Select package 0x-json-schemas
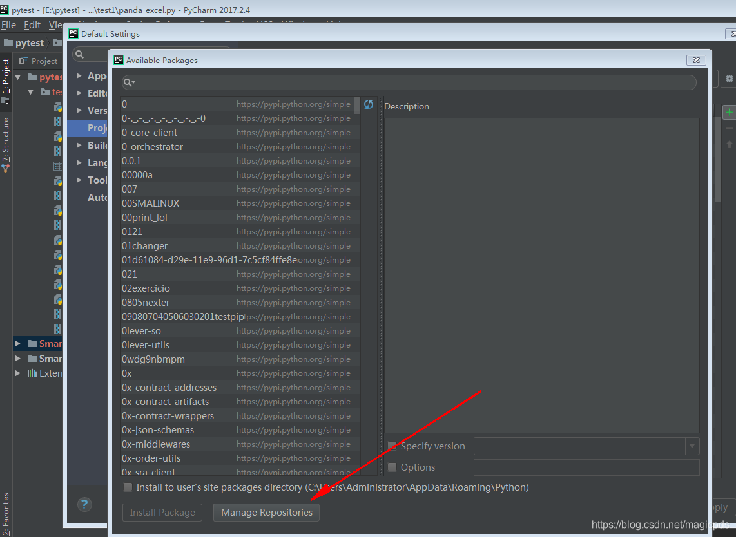 (240, 430)
